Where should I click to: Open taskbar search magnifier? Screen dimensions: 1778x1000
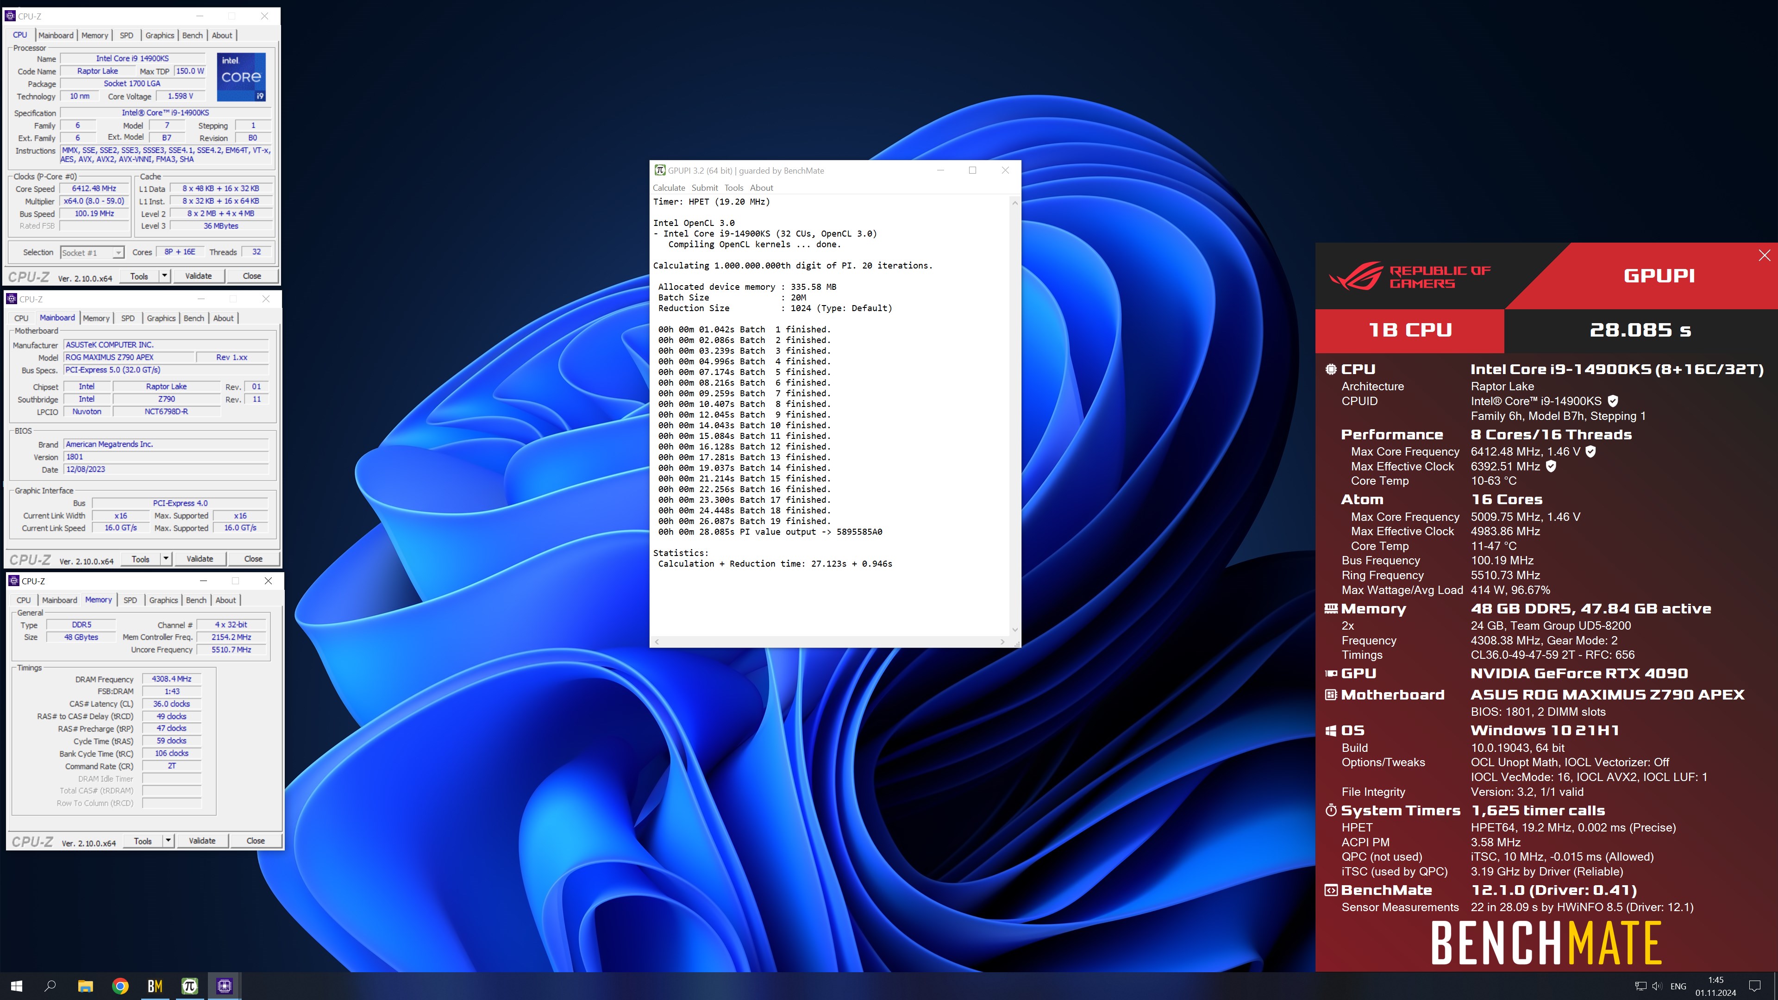50,986
